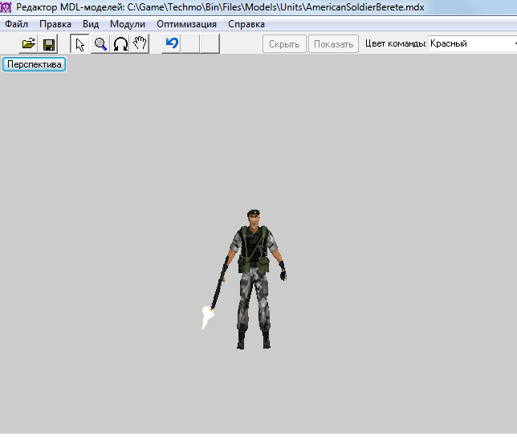Screen dimensions: 517x437
Task: Click the Перспектива view button
Action: coord(34,64)
